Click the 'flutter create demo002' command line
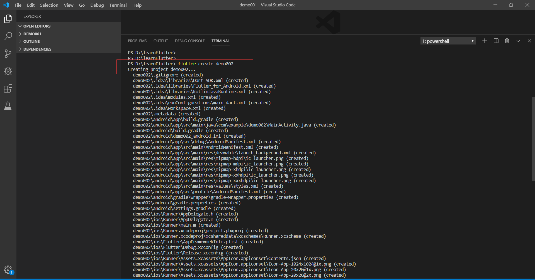 click(x=181, y=64)
